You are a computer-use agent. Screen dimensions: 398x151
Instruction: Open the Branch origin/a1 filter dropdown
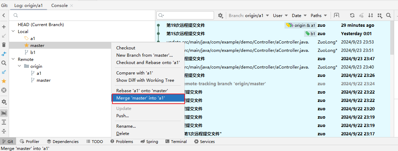(249, 15)
